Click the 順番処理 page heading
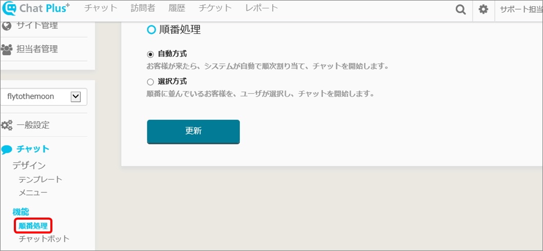The image size is (543, 251). [180, 30]
